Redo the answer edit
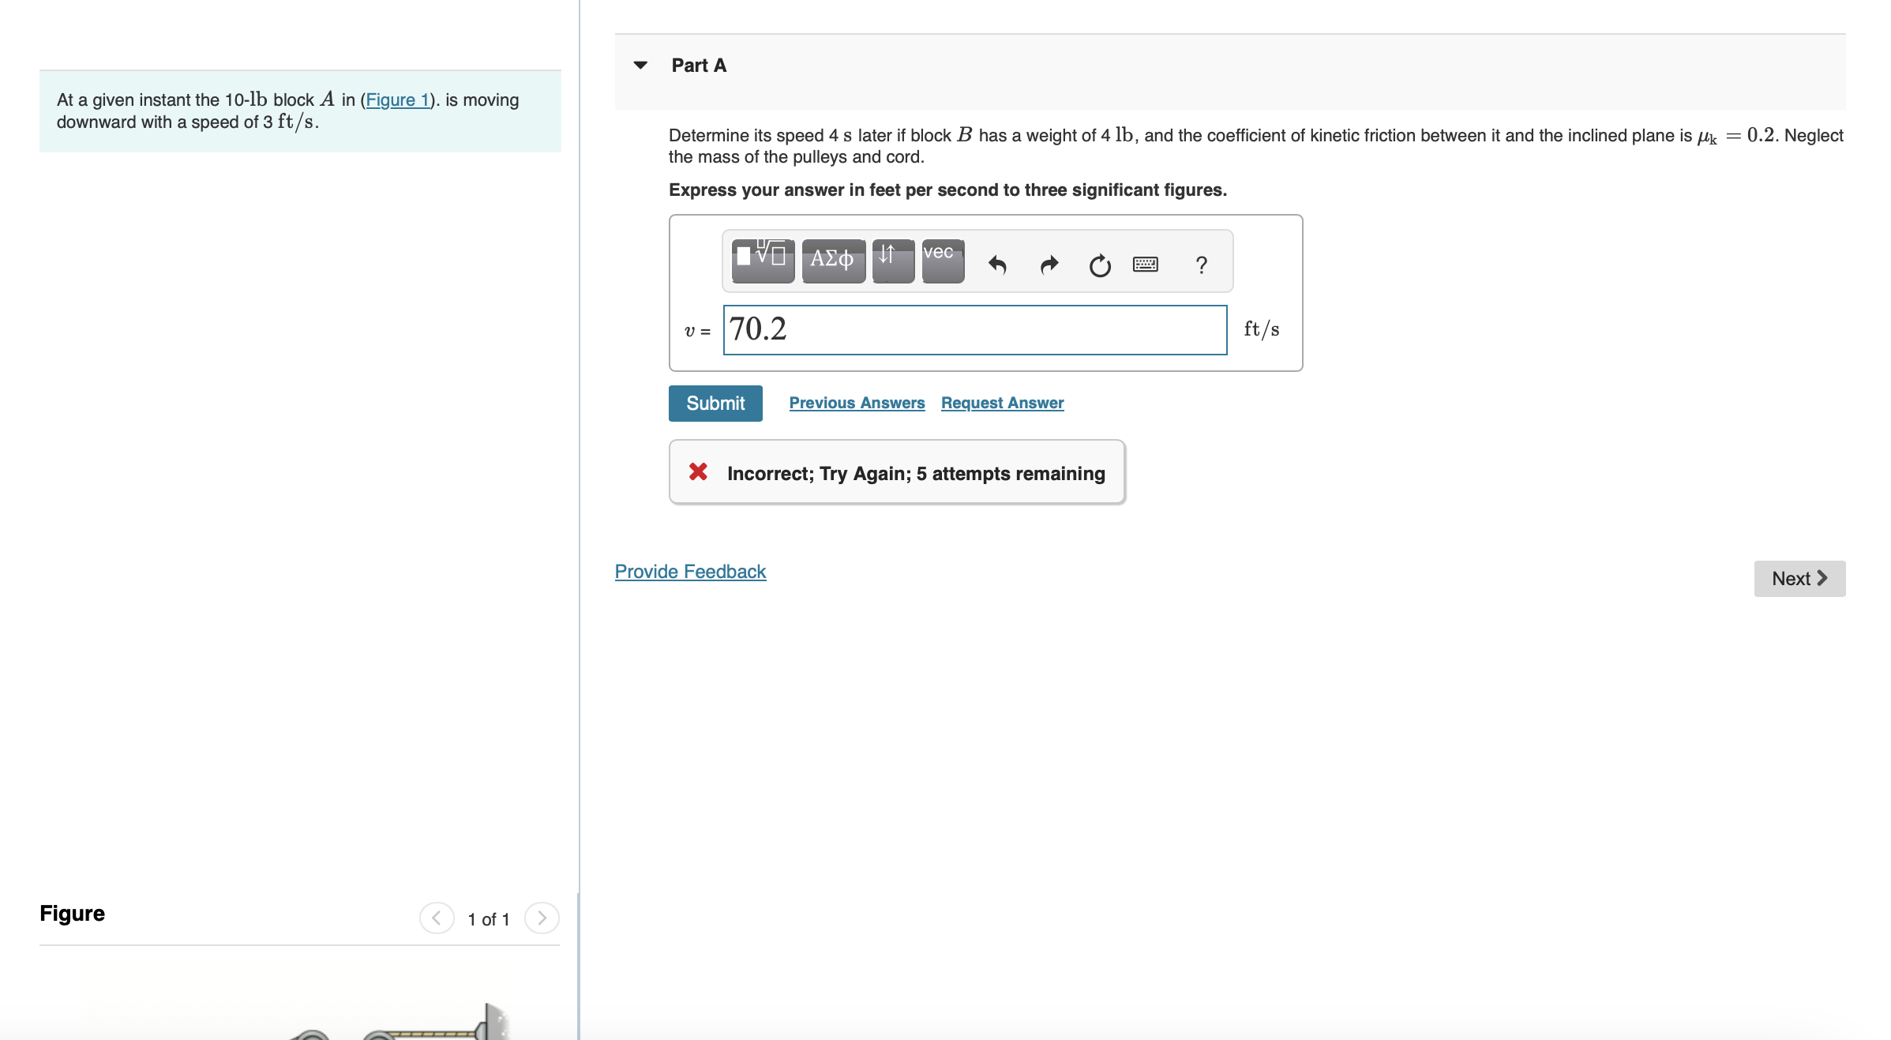This screenshot has height=1040, width=1891. 1049,264
